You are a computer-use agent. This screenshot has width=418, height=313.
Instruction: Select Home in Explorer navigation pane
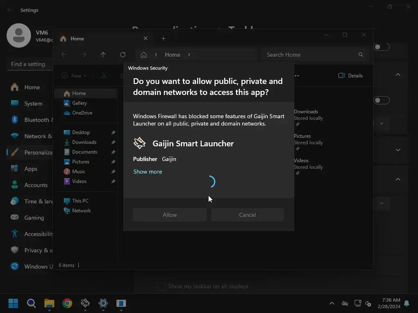pyautogui.click(x=85, y=93)
